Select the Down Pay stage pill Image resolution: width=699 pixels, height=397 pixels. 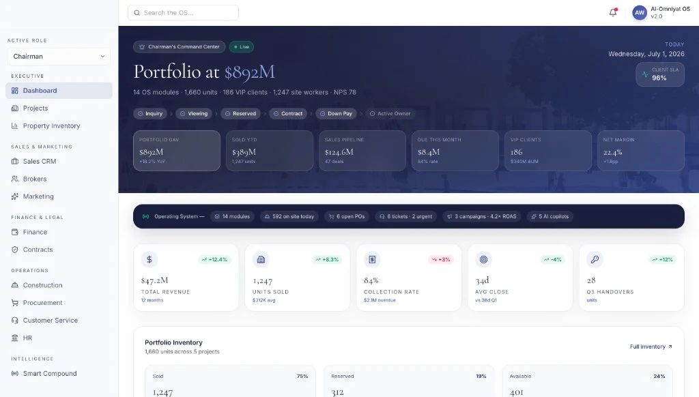tap(336, 114)
